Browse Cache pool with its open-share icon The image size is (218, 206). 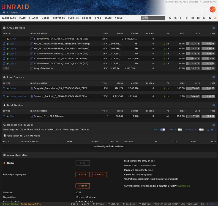(x=4, y=88)
